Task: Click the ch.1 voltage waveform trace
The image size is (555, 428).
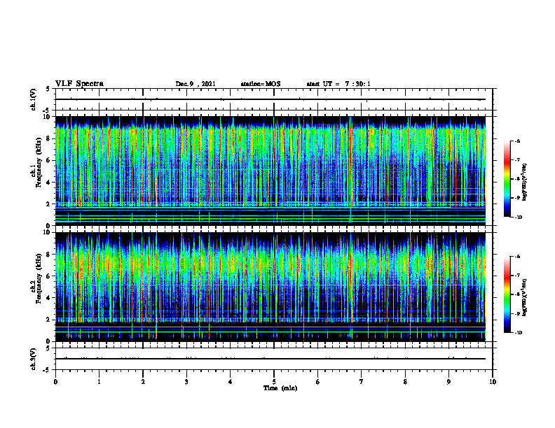Action: tap(270, 99)
